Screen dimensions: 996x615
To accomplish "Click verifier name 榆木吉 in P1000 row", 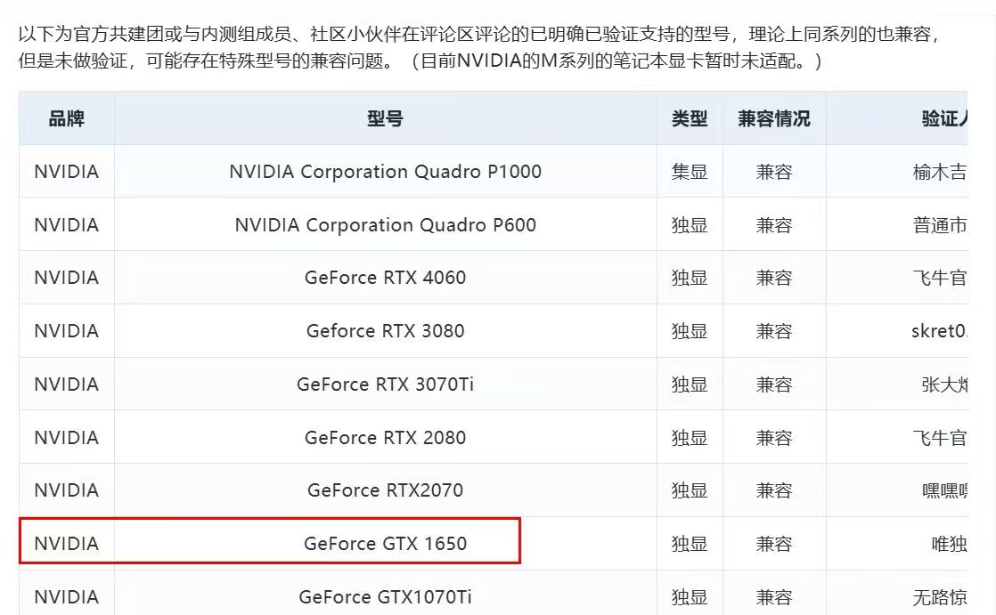I will [940, 172].
